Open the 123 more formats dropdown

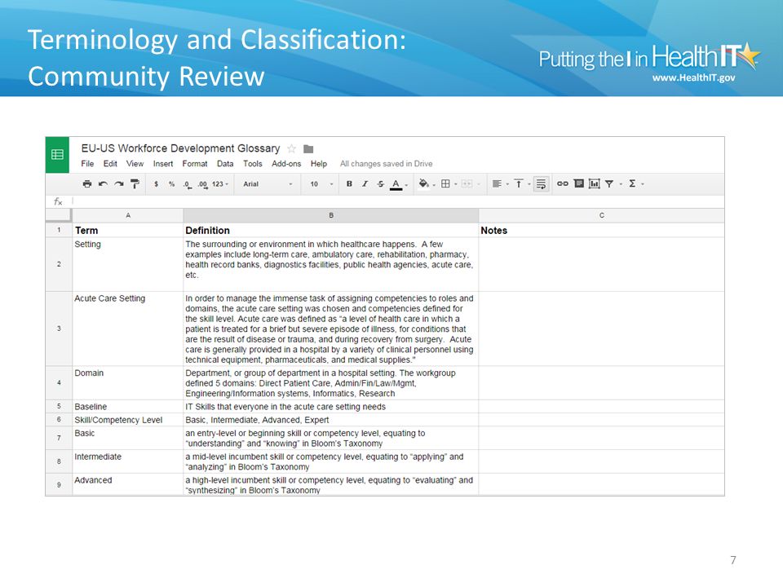[x=219, y=183]
